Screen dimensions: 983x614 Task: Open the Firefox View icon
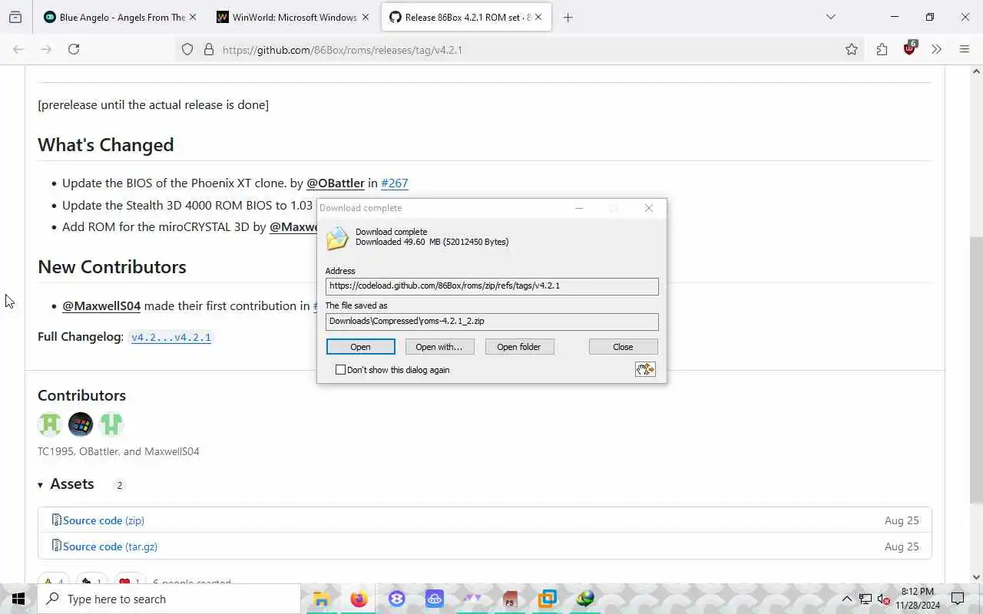click(x=15, y=17)
